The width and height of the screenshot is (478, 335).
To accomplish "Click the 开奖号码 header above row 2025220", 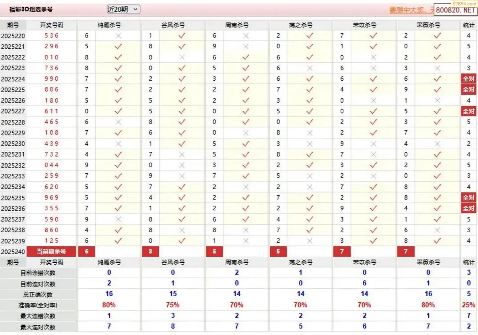I will (52, 25).
